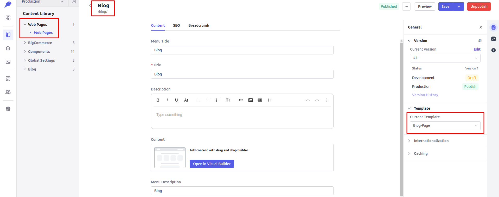
Task: Insert a table in Description editor
Action: point(260,100)
